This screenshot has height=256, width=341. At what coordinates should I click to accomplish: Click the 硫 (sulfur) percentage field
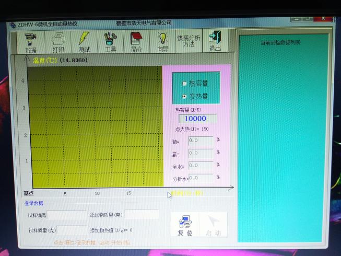pos(201,141)
